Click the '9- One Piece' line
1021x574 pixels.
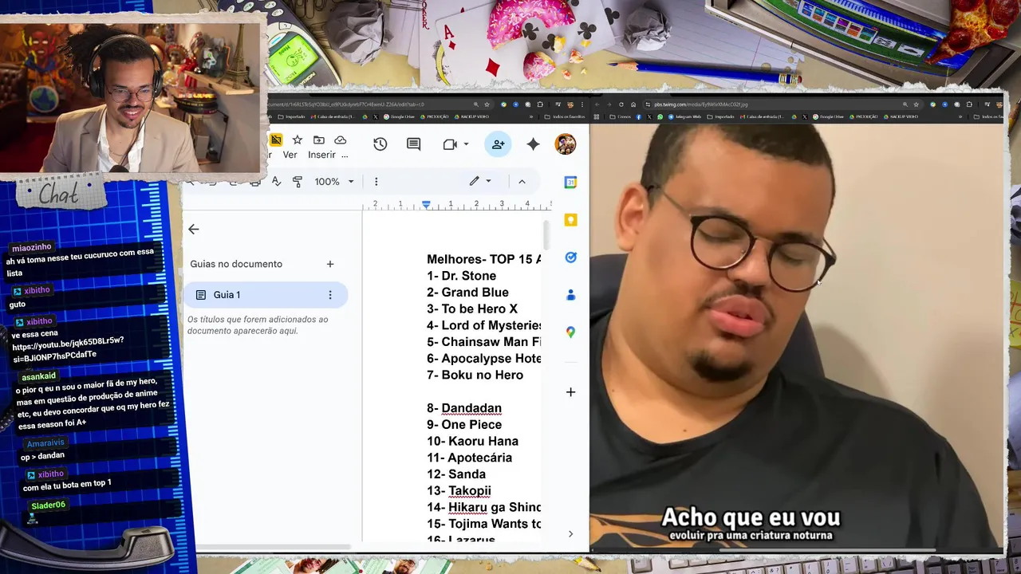464,425
